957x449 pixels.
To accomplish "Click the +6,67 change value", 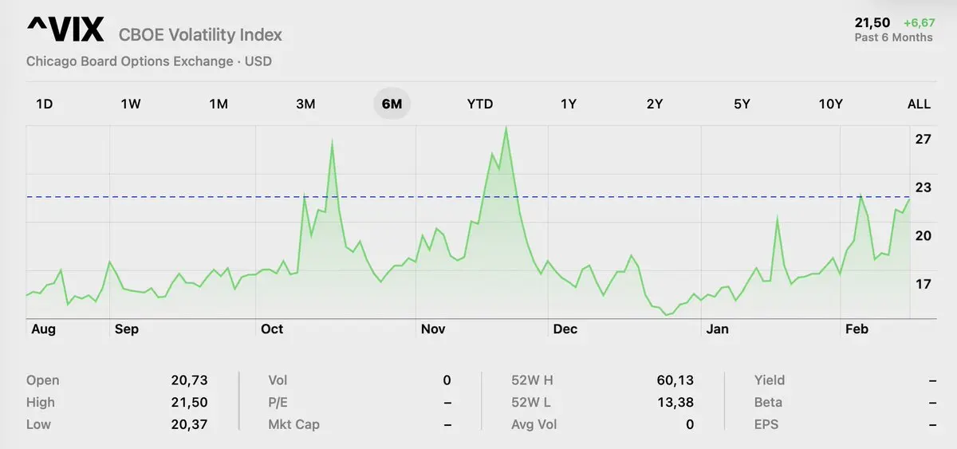I will [918, 23].
